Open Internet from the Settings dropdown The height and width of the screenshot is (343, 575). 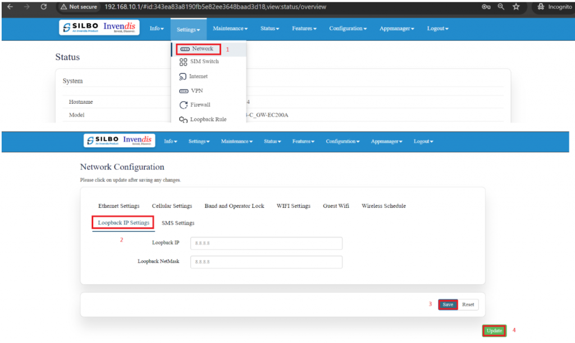198,76
